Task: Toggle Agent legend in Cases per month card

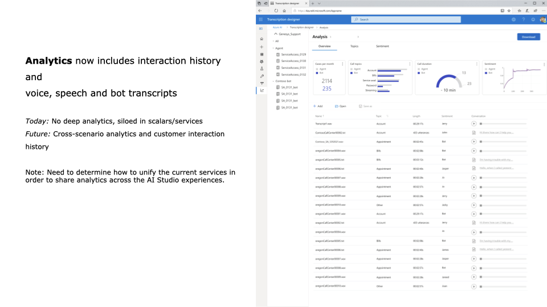Action: [321, 69]
